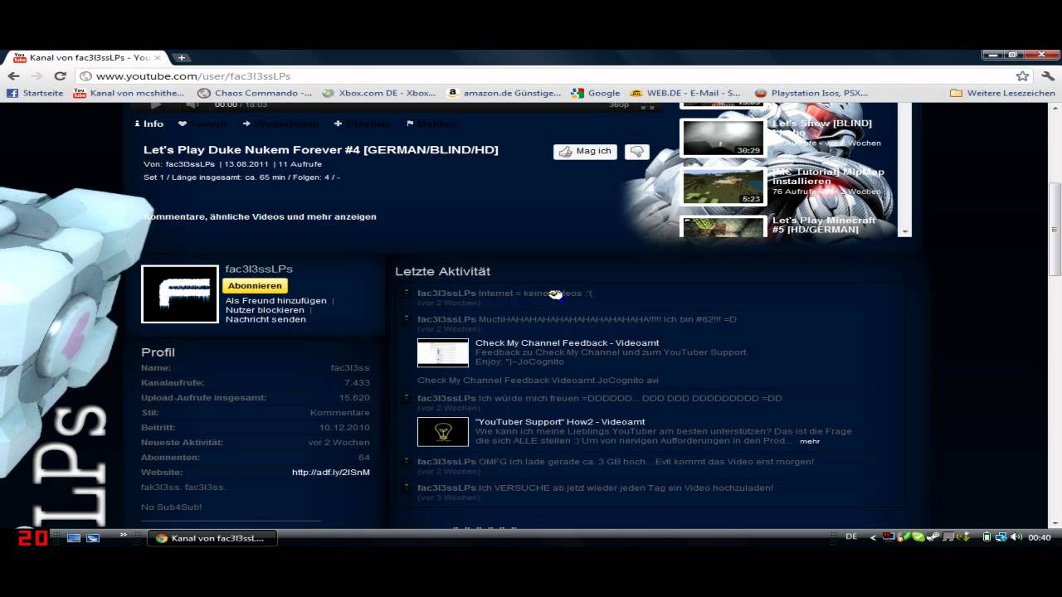Viewport: 1062px width, 597px height.
Task: Open Check My Channel Feedback video thumbnail
Action: pos(442,352)
